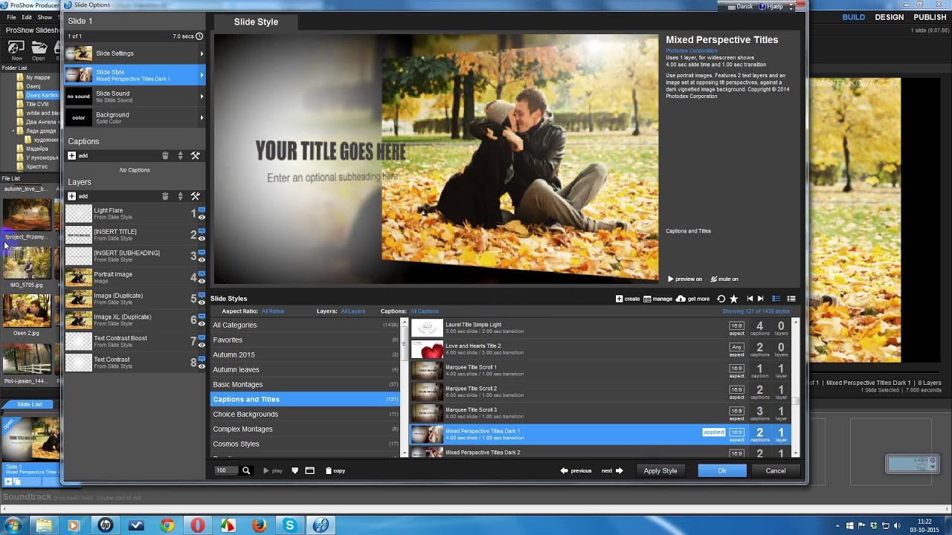Viewport: 952px width, 535px height.
Task: Open the Show menu
Action: (x=45, y=17)
